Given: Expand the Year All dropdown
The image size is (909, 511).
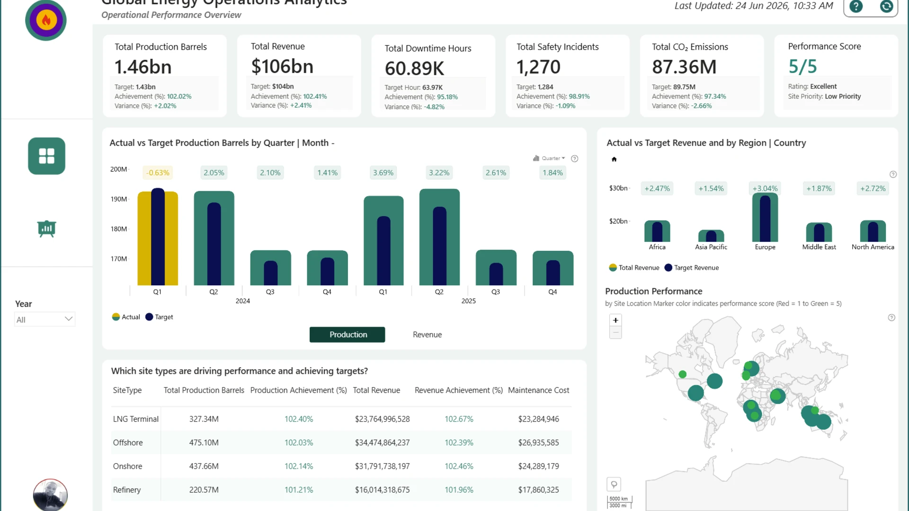Looking at the screenshot, I should tap(45, 319).
